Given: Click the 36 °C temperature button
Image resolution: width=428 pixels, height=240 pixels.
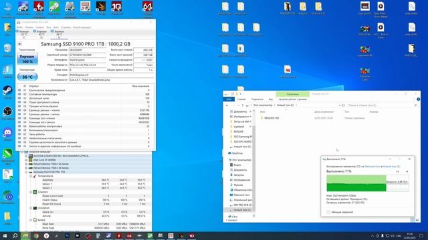Looking at the screenshot, I should pos(27,77).
